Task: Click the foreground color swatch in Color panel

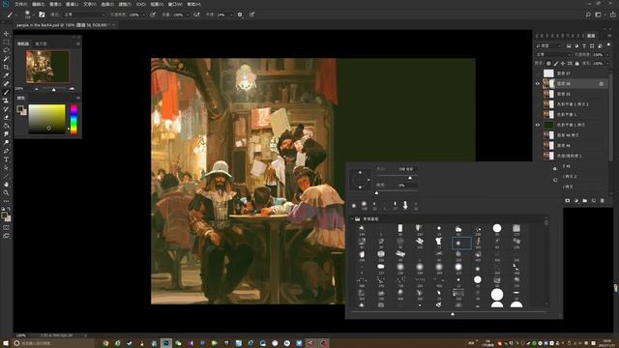Action: point(19,109)
